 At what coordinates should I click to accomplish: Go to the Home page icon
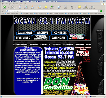[x=33, y=7]
